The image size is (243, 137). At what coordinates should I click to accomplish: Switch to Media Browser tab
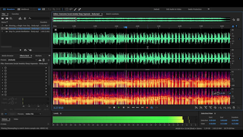coord(8,56)
